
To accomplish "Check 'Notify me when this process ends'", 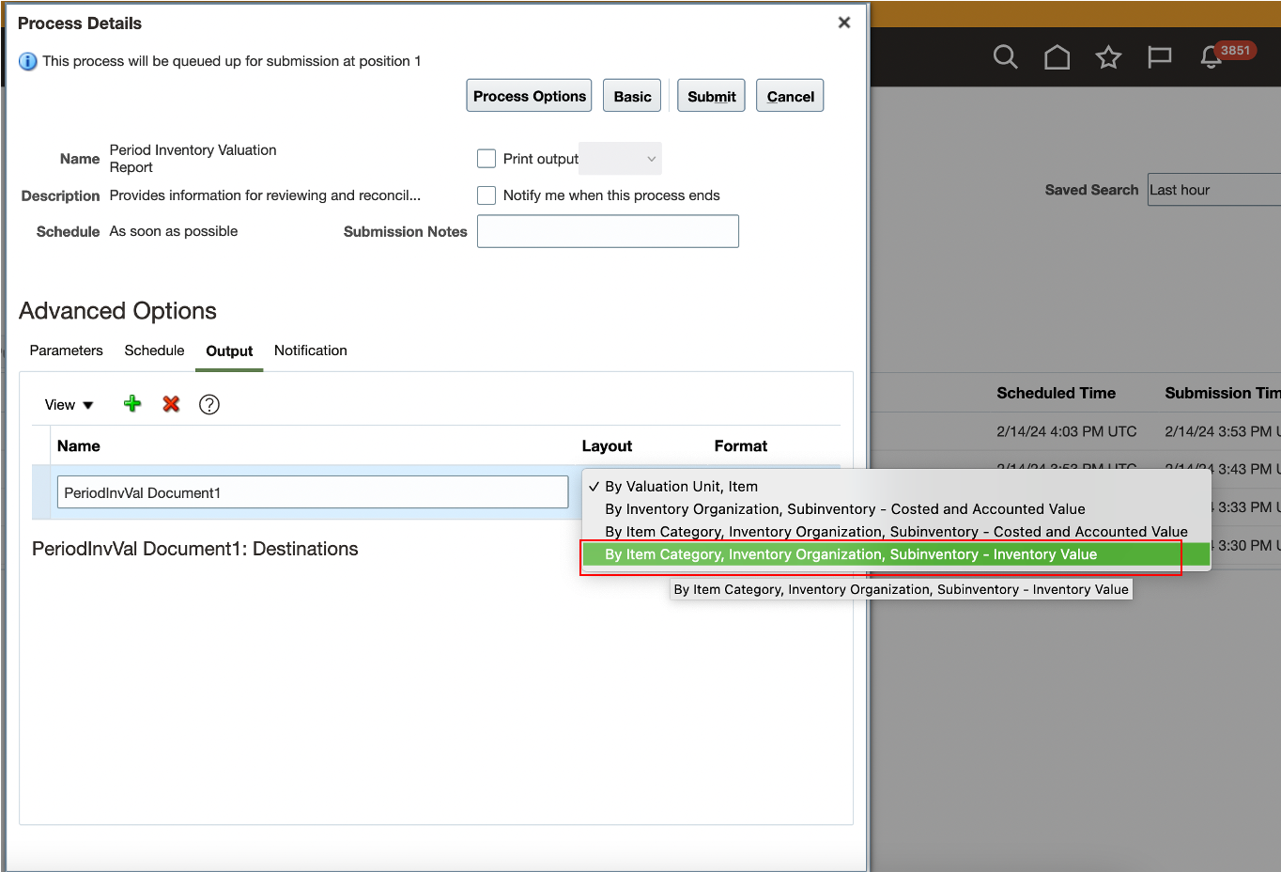I will [x=486, y=195].
